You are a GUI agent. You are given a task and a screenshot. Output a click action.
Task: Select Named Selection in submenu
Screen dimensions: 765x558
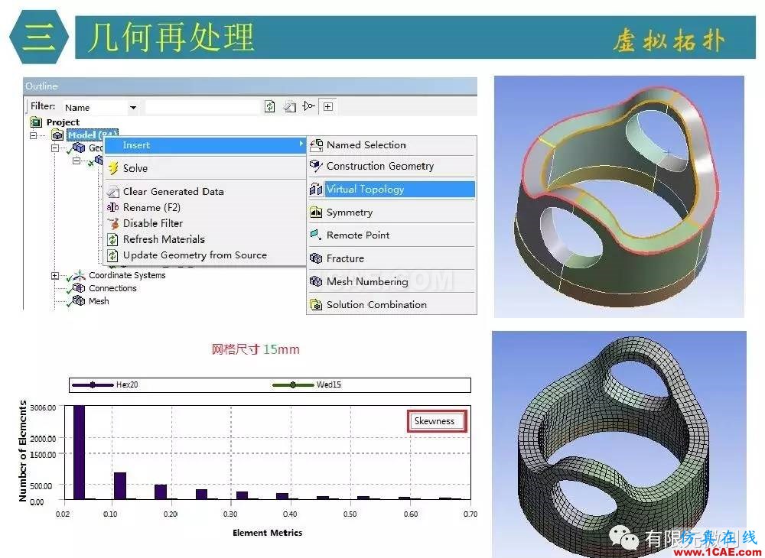coord(392,144)
